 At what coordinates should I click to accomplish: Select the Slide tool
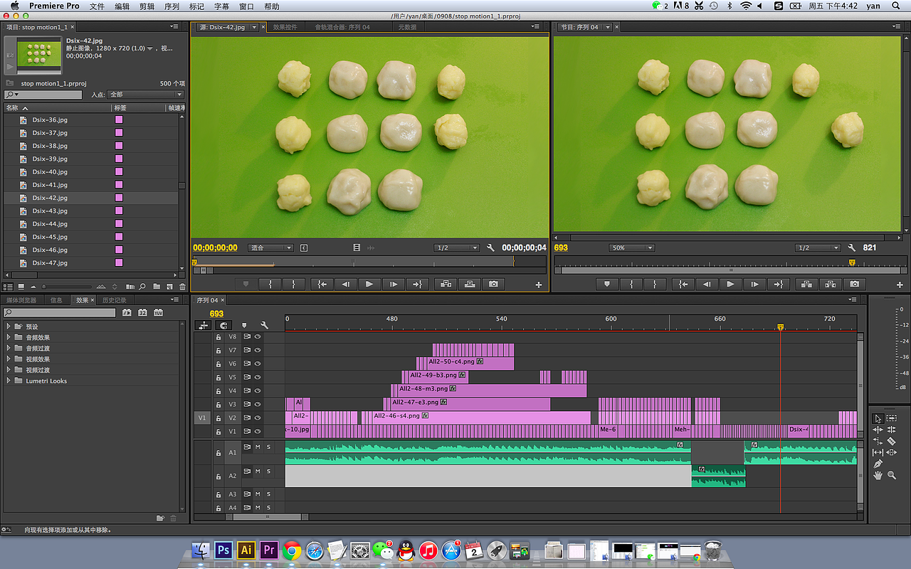(x=892, y=452)
